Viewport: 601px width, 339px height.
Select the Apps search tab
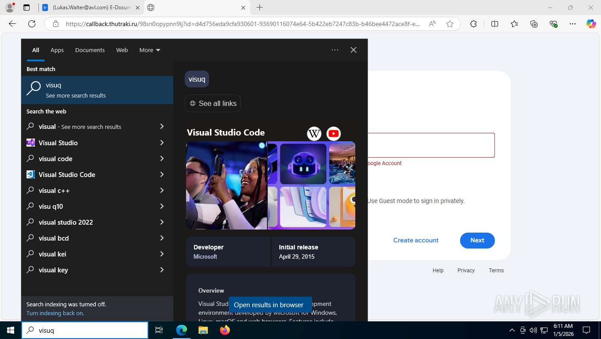point(57,50)
